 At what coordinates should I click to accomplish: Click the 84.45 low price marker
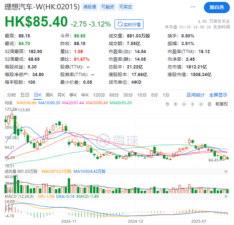coord(214,160)
